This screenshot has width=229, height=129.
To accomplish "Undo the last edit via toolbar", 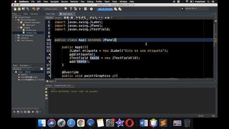I will (x=34, y=9).
